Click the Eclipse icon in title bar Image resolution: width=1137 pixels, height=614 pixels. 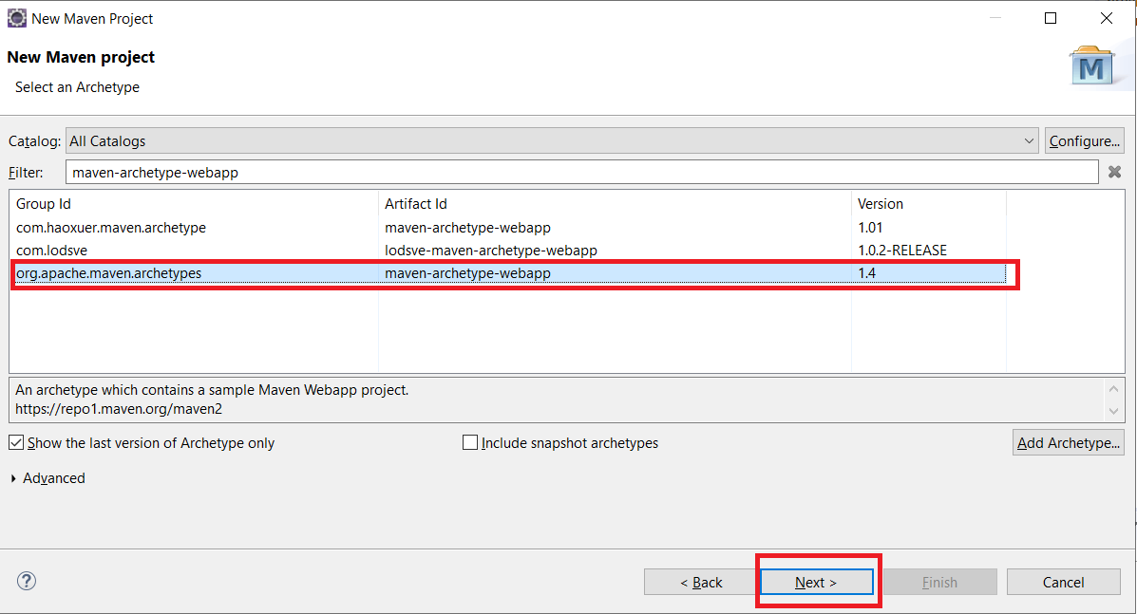click(x=16, y=18)
